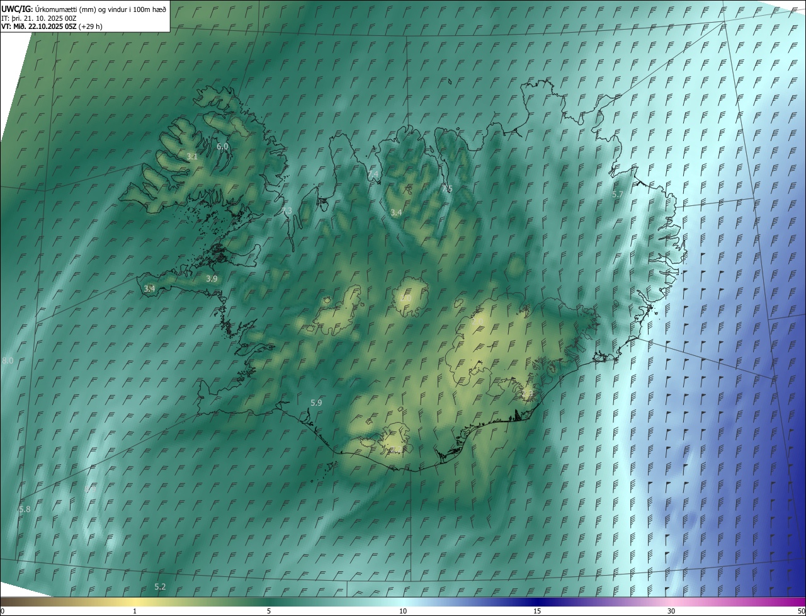The height and width of the screenshot is (616, 806).
Task: Click the '1' tick on the color scale
Action: 135,611
